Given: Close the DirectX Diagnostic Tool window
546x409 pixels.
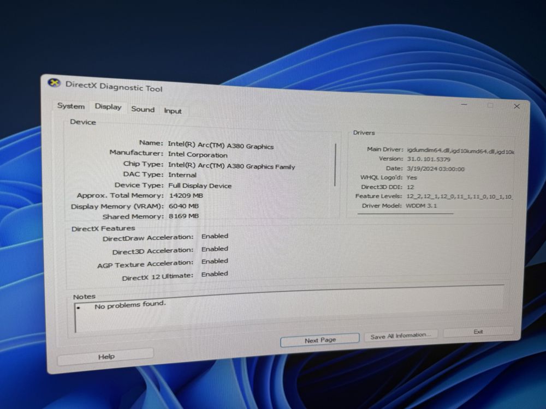Looking at the screenshot, I should (517, 106).
